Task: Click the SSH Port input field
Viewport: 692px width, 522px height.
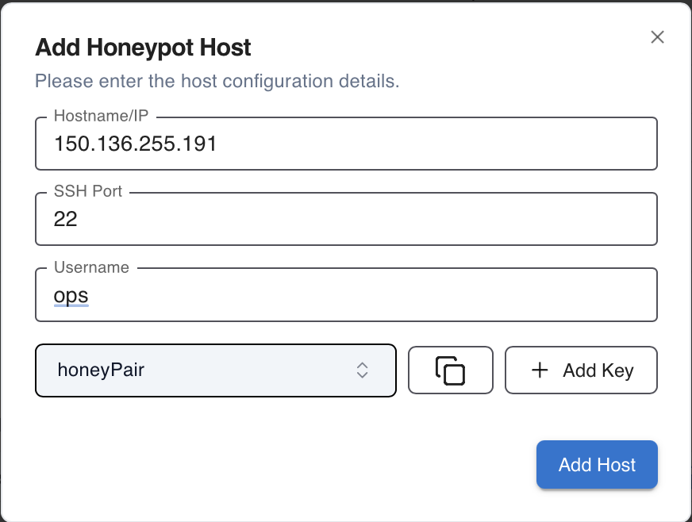Action: click(x=346, y=219)
